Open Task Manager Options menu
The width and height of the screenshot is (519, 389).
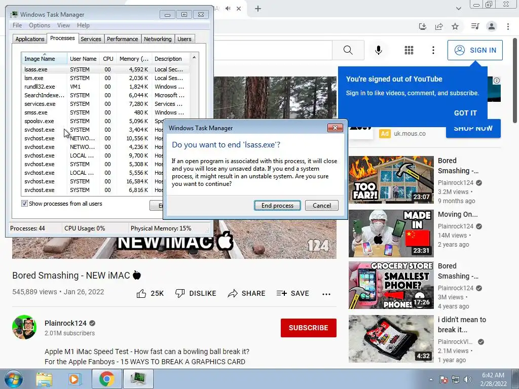(x=40, y=25)
